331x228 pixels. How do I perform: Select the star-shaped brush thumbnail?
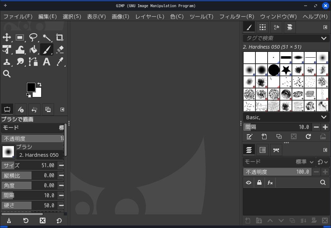coord(286,70)
